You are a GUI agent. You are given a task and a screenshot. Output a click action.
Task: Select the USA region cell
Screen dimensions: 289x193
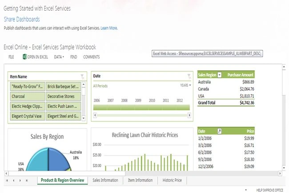point(201,96)
